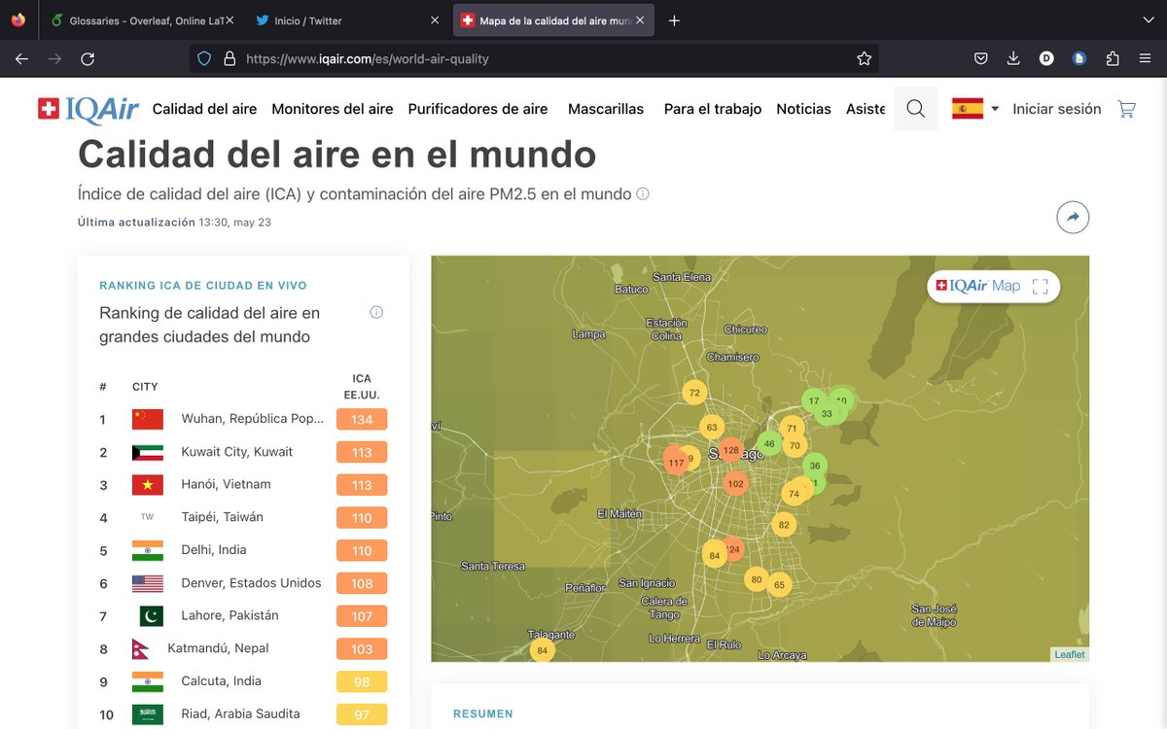This screenshot has height=729, width=1167.
Task: Close the Inicio Twitter tab
Action: point(433,20)
